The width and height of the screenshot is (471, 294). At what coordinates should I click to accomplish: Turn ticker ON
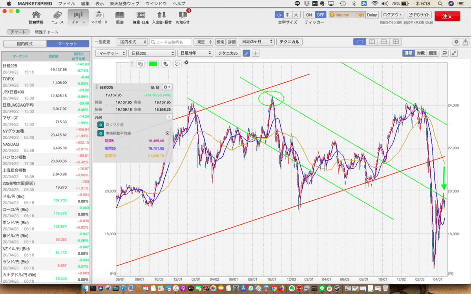pos(309,15)
